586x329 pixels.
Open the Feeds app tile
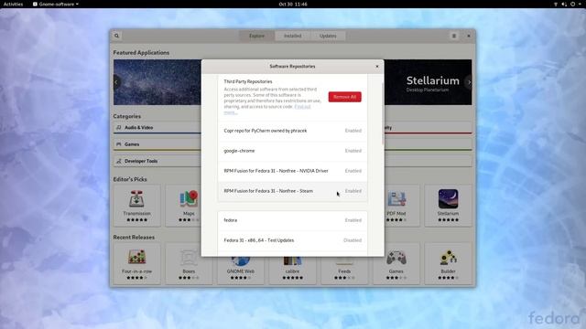tap(344, 271)
